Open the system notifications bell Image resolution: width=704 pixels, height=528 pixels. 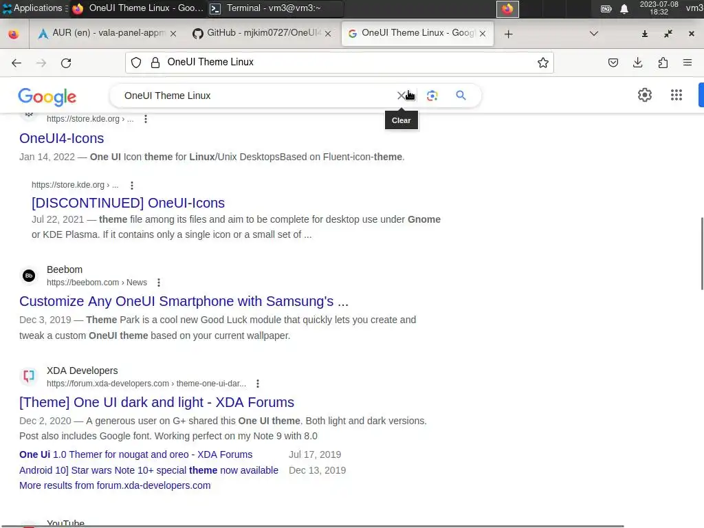pos(624,9)
